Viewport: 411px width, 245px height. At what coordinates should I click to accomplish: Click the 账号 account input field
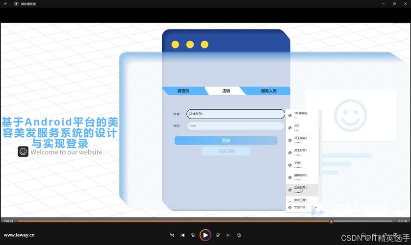coord(235,114)
